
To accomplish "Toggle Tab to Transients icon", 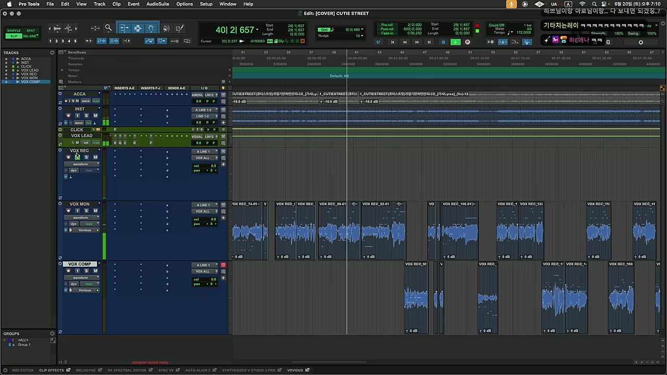I will click(89, 41).
